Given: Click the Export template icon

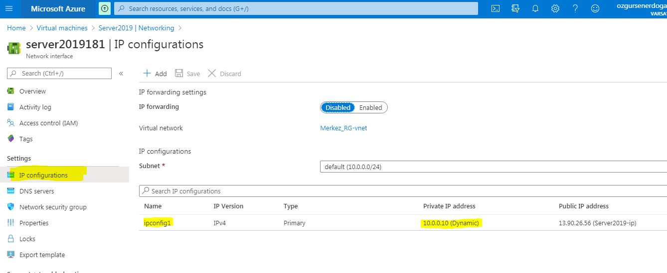Looking at the screenshot, I should coord(11,255).
